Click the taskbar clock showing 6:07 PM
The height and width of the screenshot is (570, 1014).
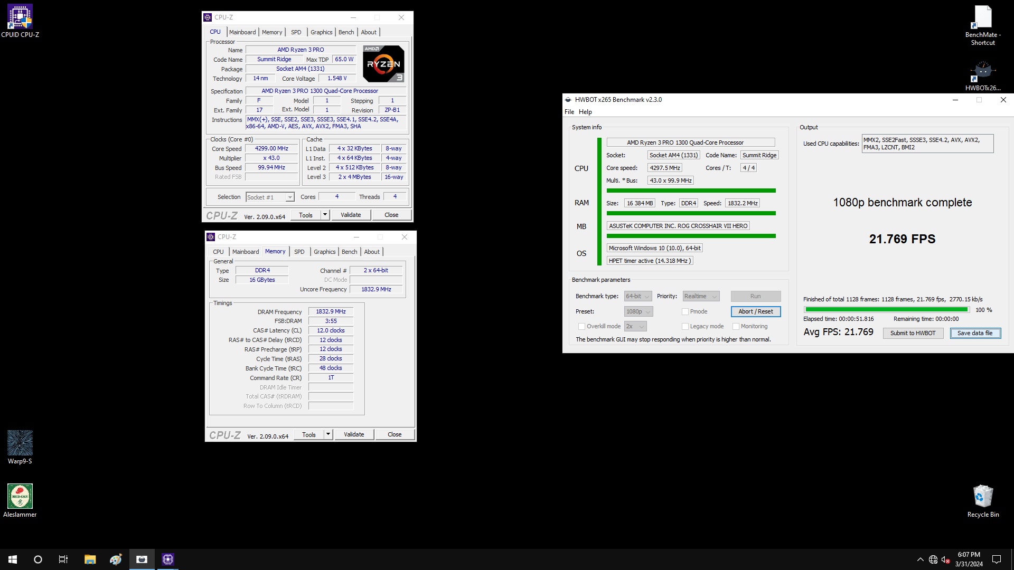(969, 559)
